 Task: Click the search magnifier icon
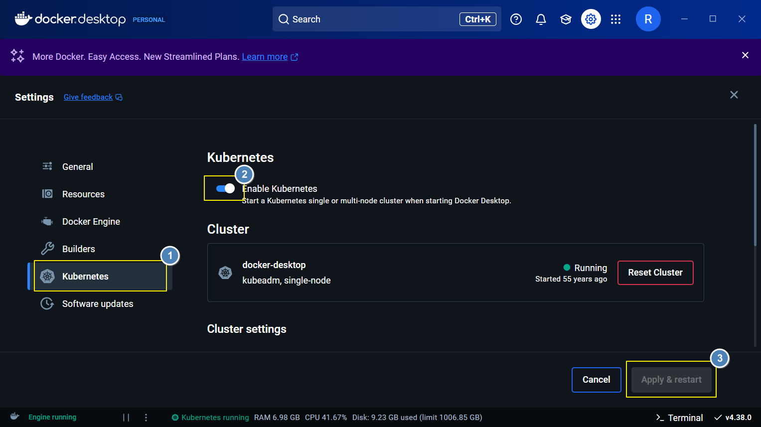[284, 19]
